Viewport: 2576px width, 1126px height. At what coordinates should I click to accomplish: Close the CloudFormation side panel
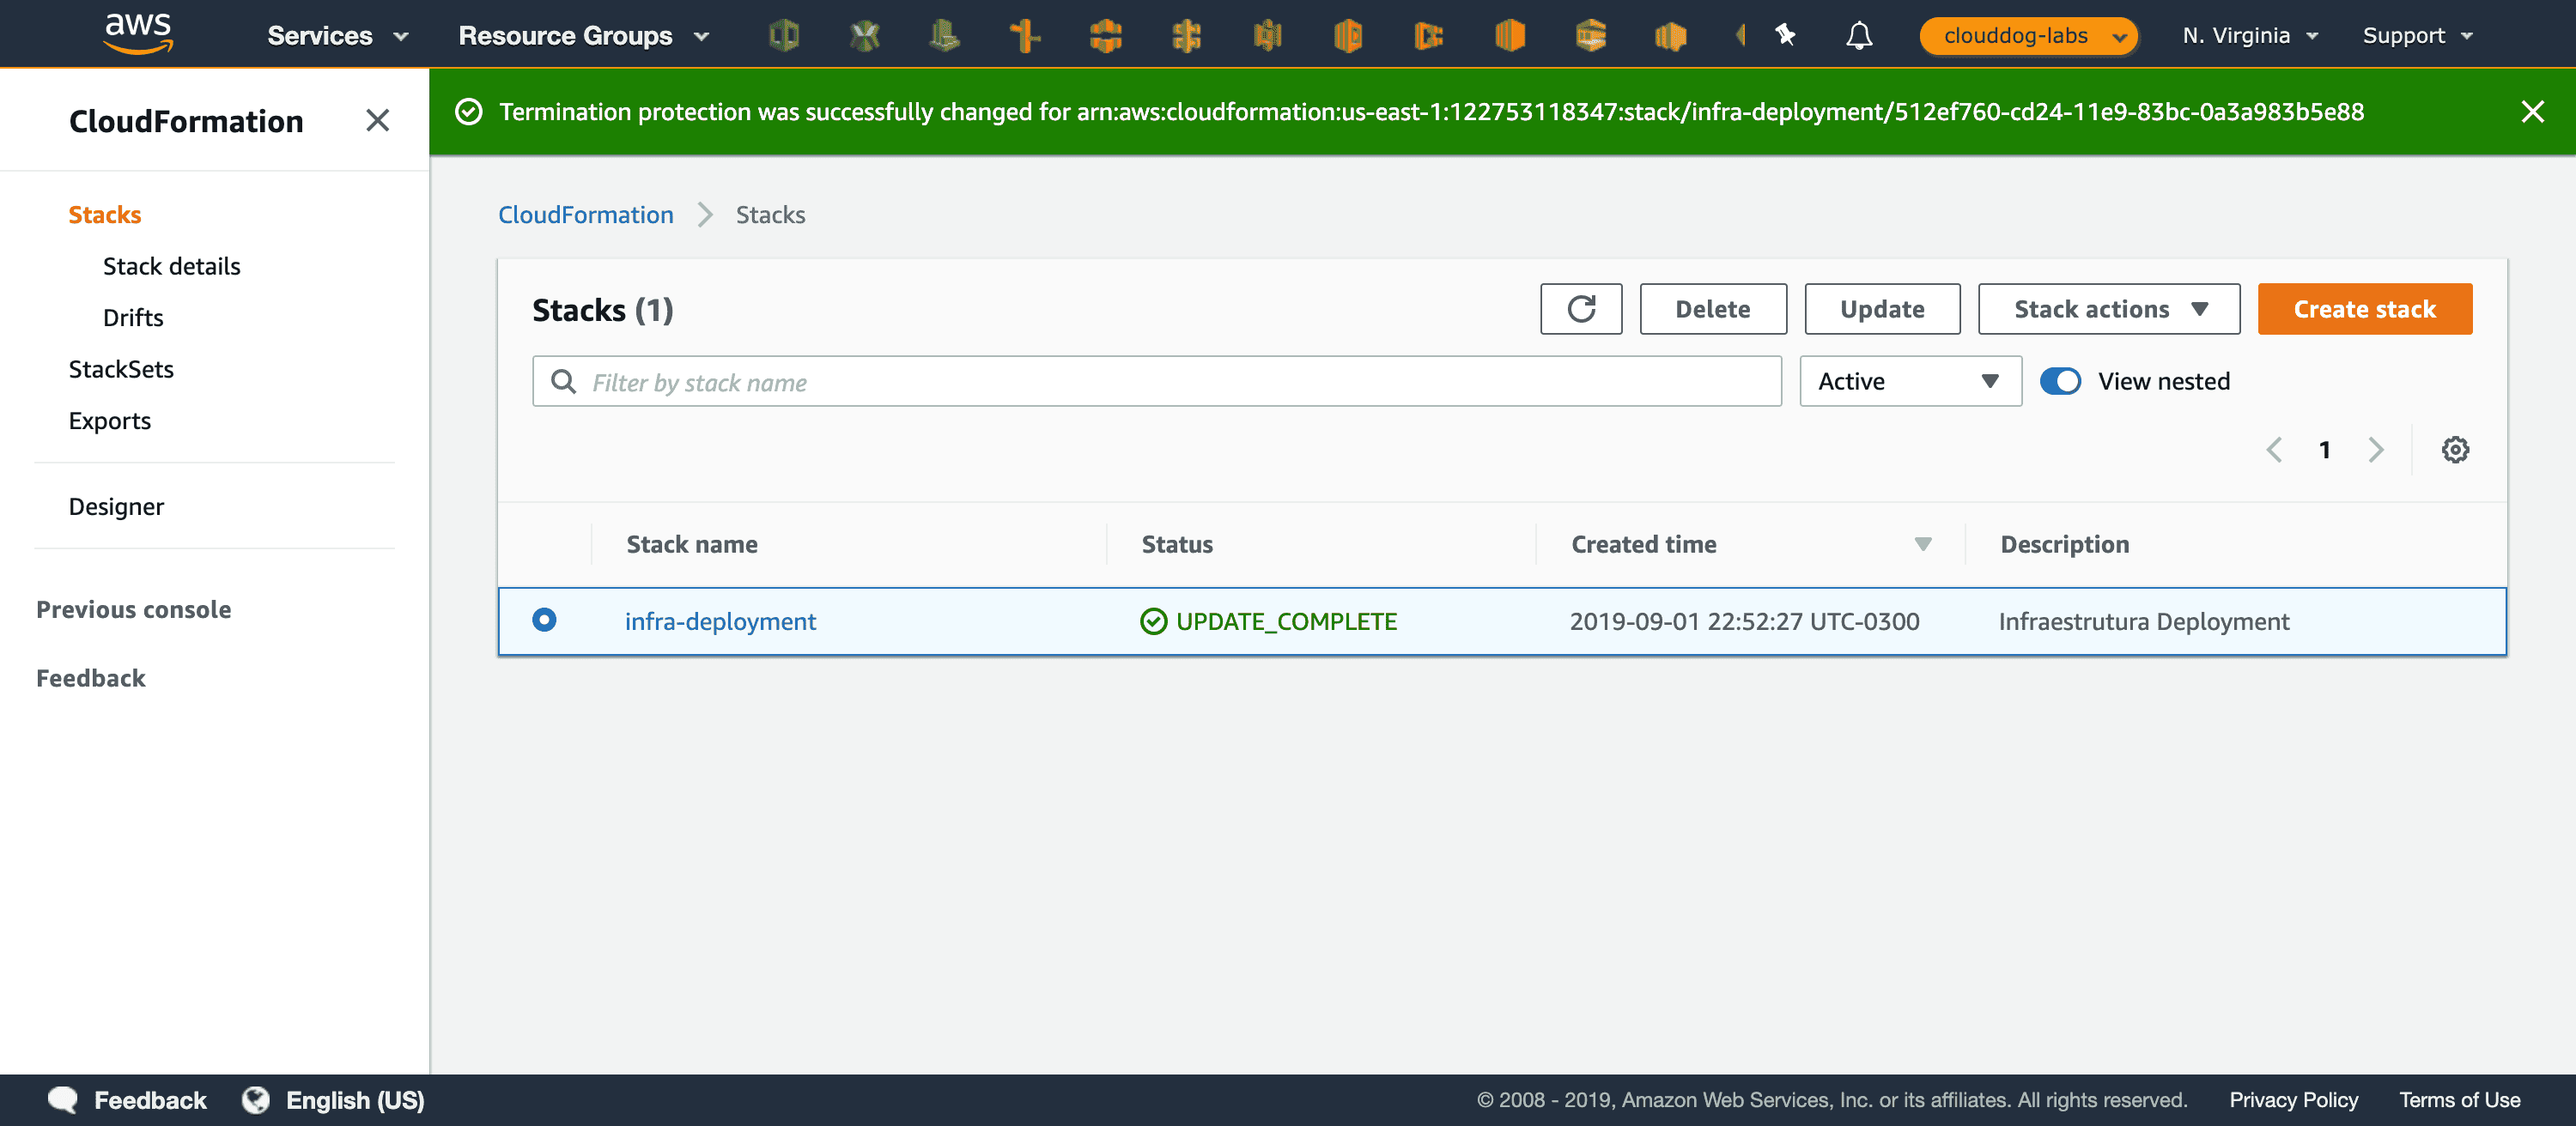pyautogui.click(x=377, y=121)
